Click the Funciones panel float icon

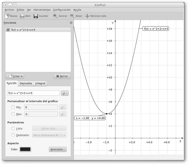click(x=71, y=23)
